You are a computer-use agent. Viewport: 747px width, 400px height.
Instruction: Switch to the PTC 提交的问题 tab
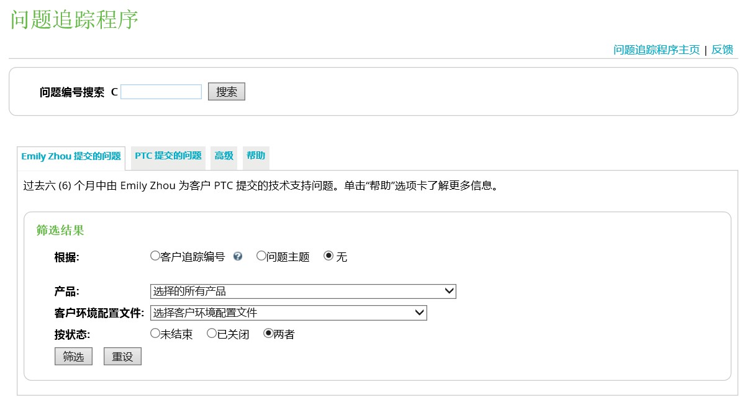(168, 156)
